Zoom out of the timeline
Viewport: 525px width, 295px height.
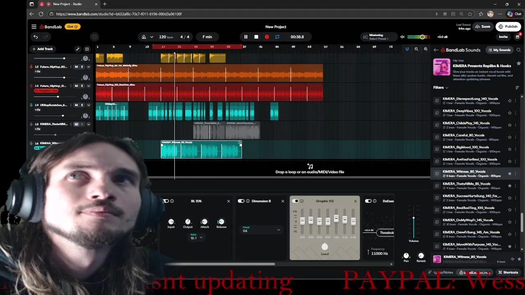tap(416, 49)
